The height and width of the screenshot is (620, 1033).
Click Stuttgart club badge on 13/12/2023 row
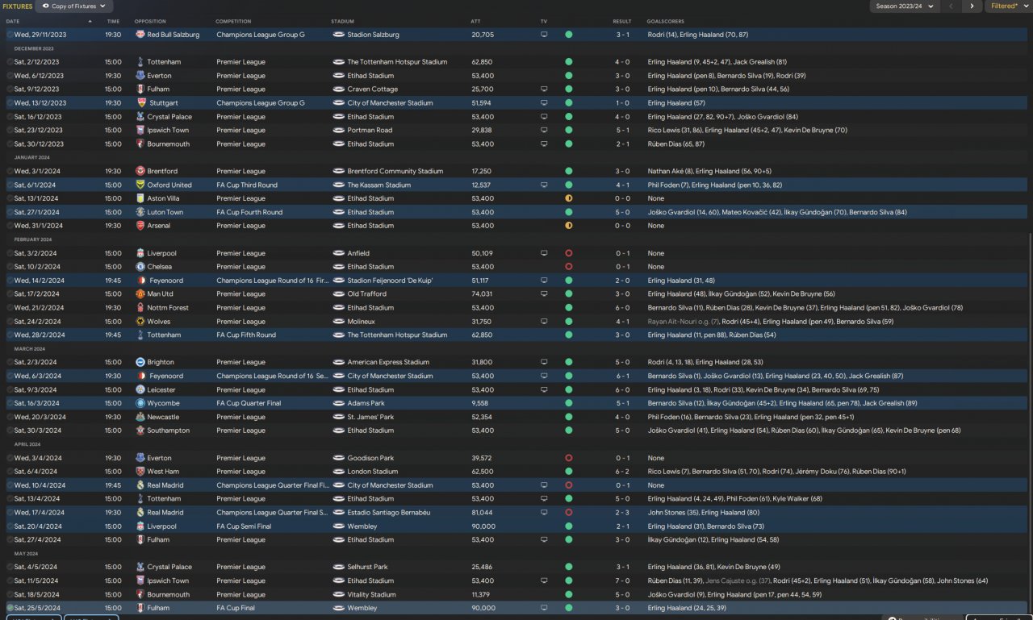click(x=140, y=103)
